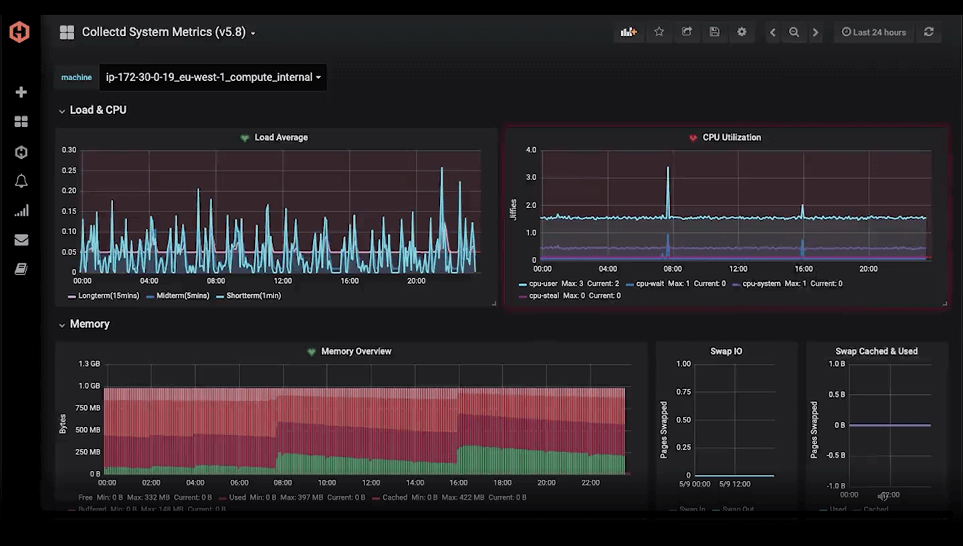Open the machine variable dropdown

[x=212, y=77]
